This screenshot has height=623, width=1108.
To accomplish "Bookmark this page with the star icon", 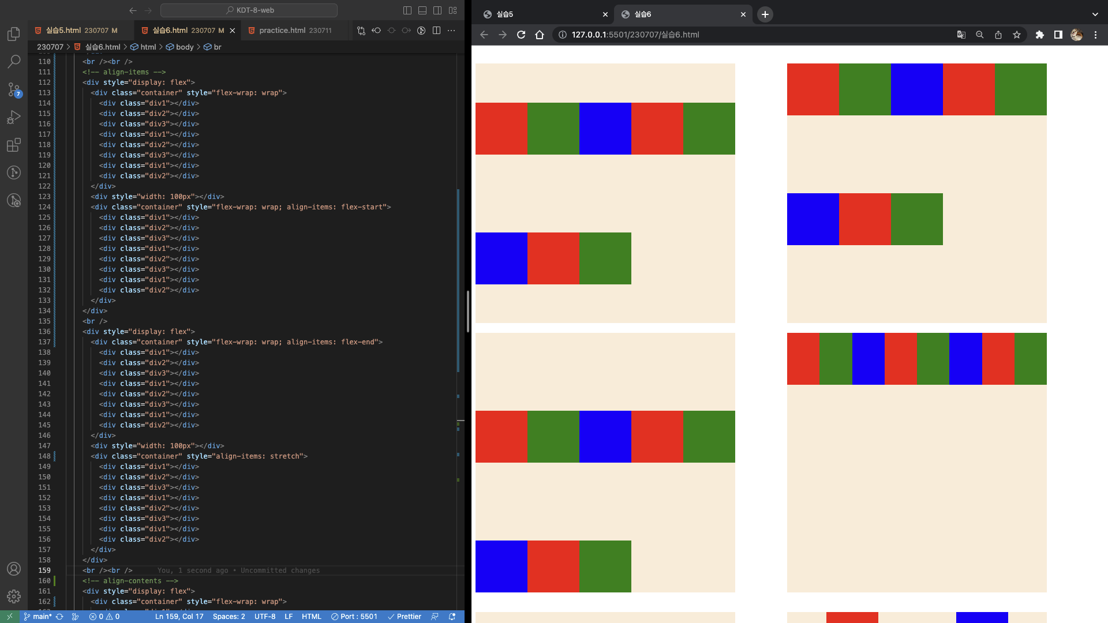I will click(1017, 35).
